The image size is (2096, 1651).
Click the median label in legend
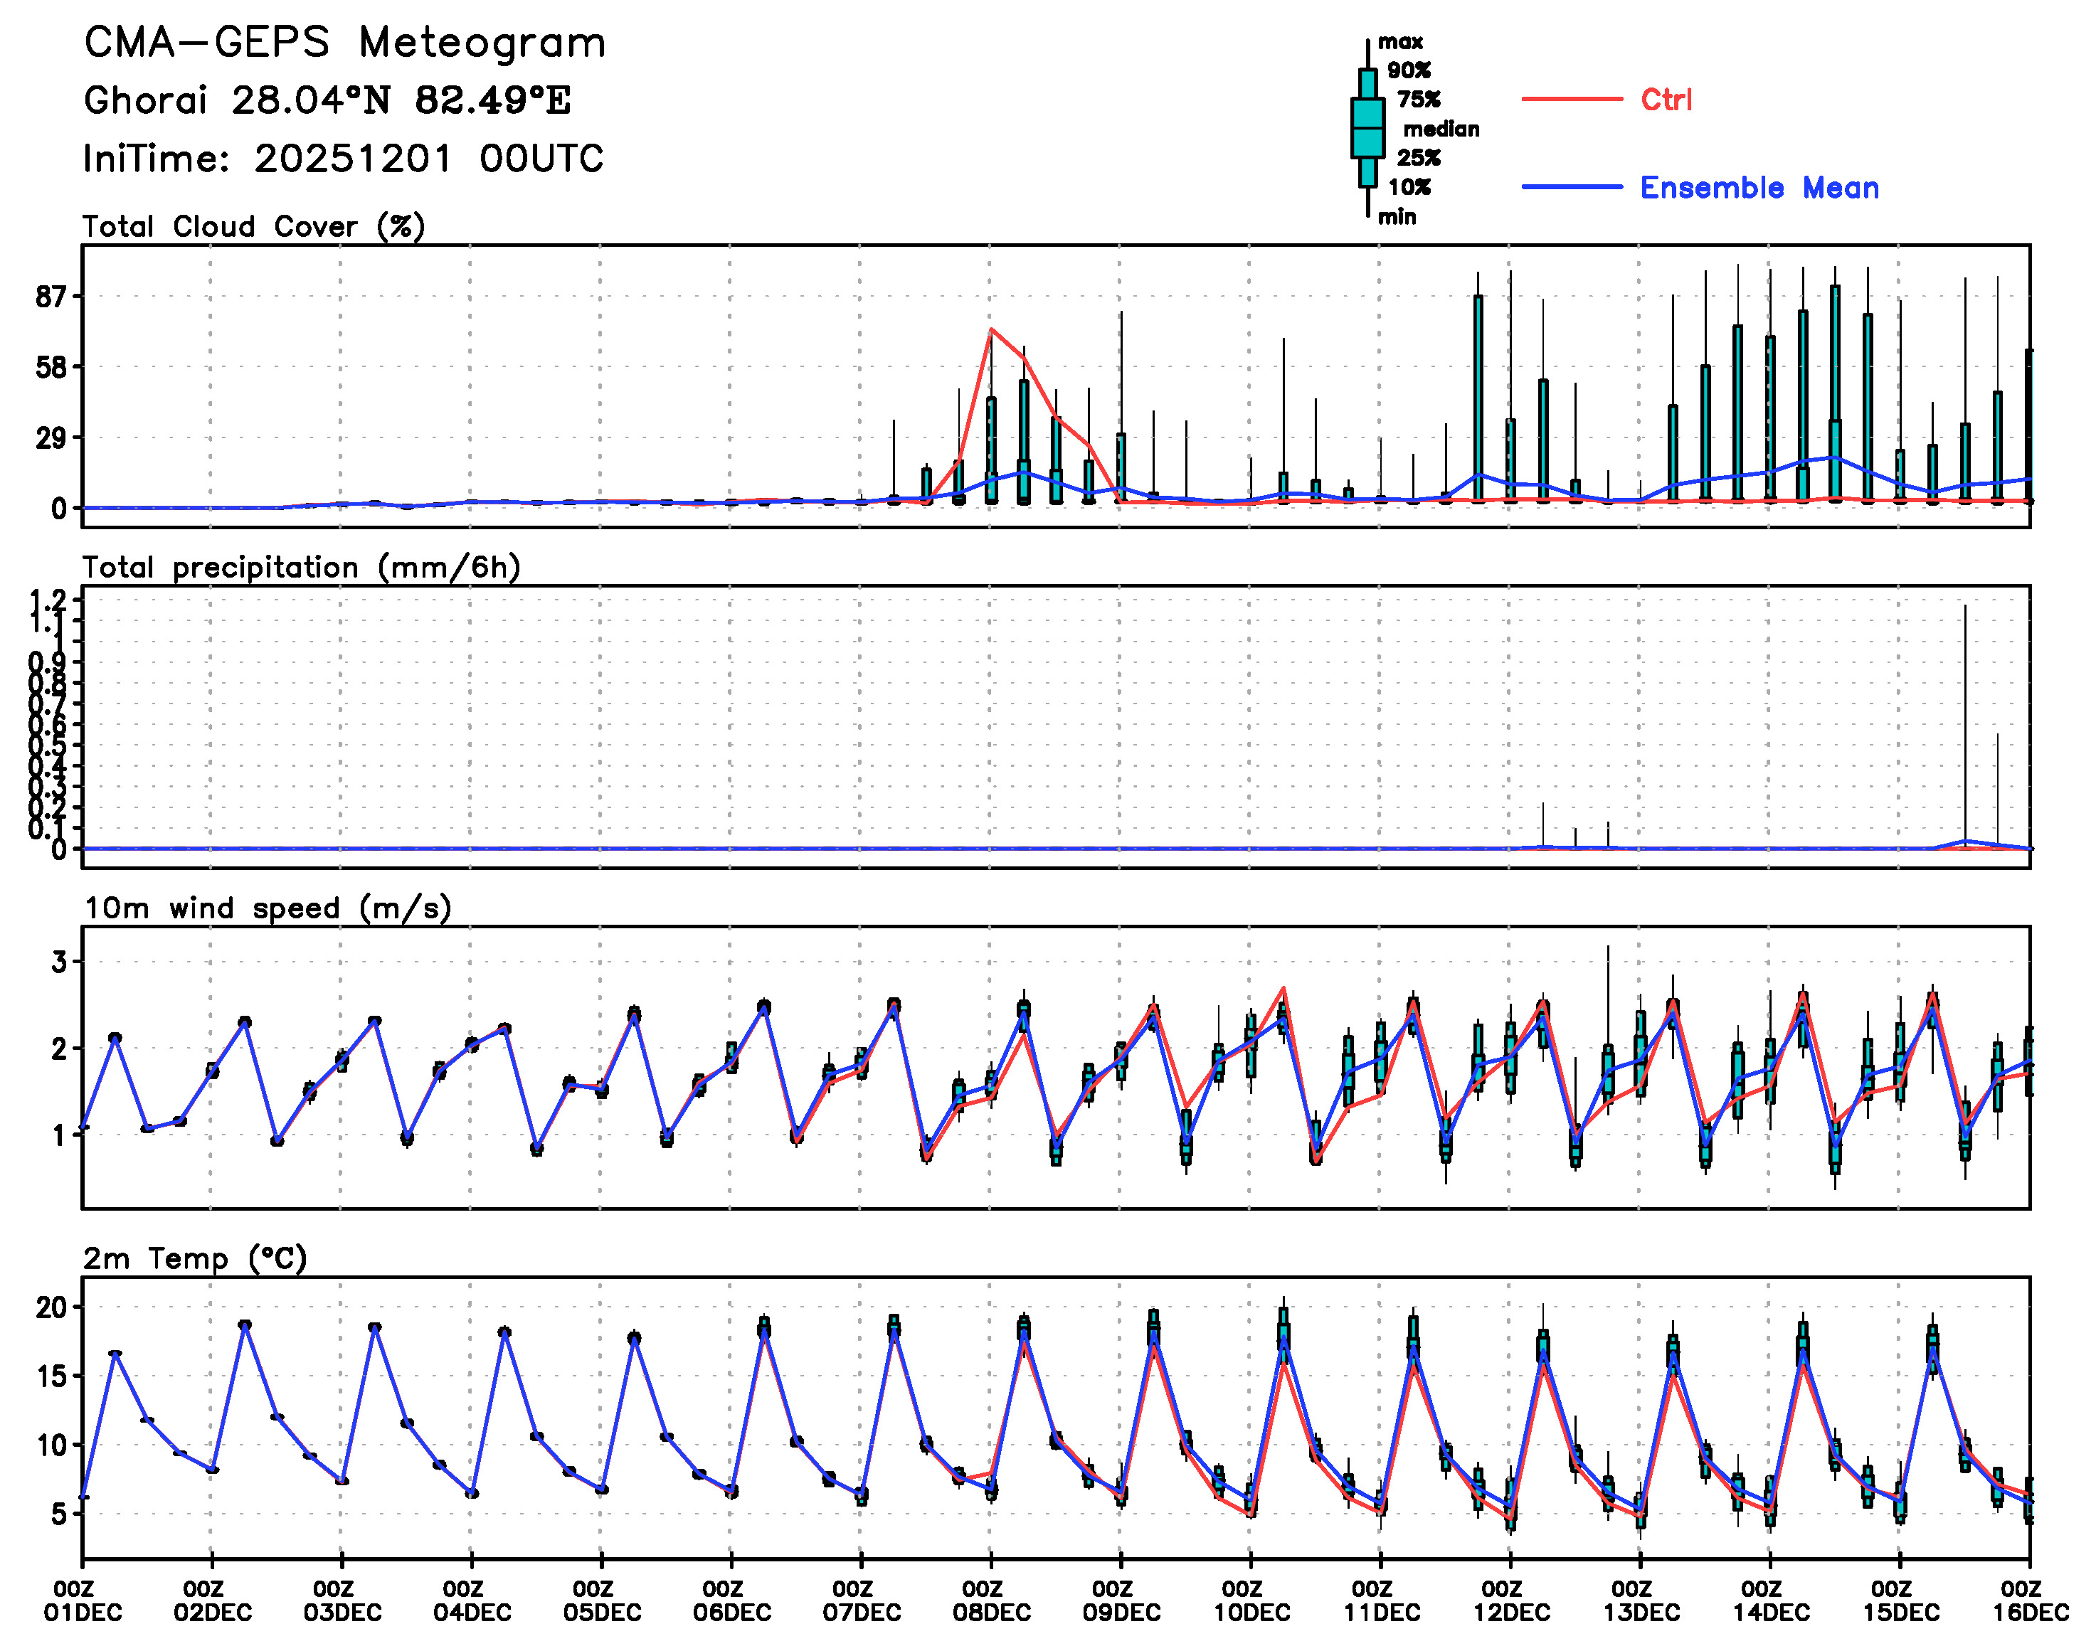pyautogui.click(x=1441, y=129)
